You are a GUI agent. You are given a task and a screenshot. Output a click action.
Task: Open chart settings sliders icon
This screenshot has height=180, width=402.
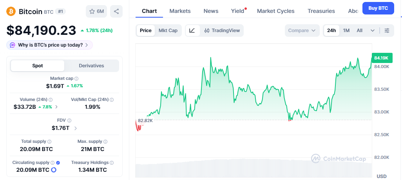[387, 31]
